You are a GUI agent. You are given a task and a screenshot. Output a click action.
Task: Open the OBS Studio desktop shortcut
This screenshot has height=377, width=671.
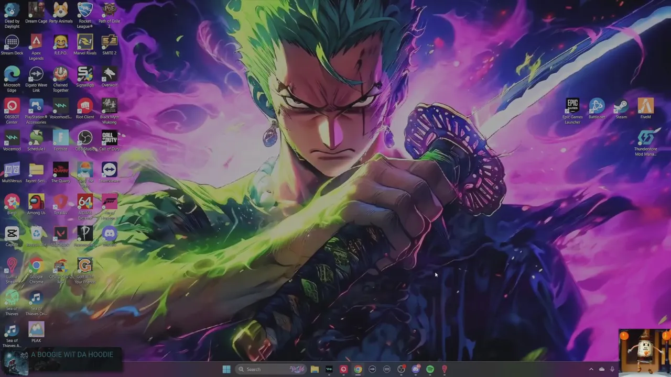coord(85,138)
